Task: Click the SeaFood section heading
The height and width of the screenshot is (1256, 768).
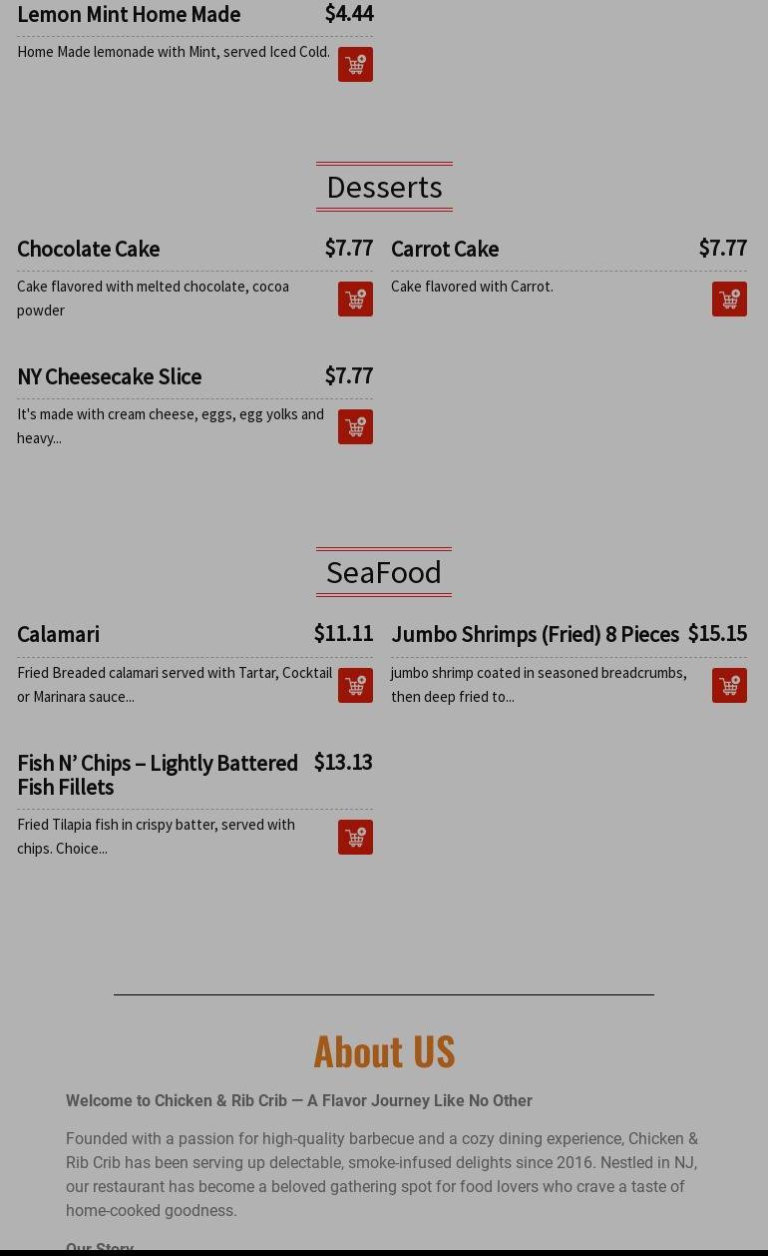Action: (x=384, y=572)
